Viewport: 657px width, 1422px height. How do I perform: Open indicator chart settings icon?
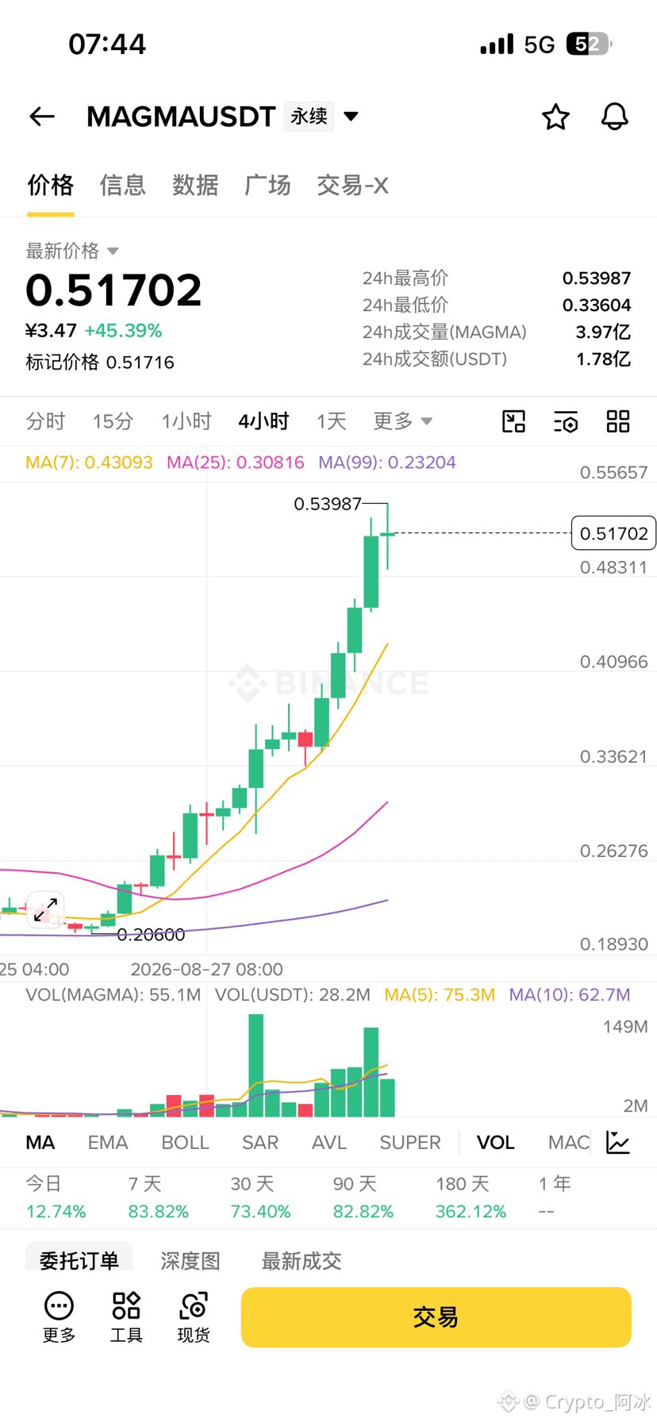click(x=618, y=1143)
